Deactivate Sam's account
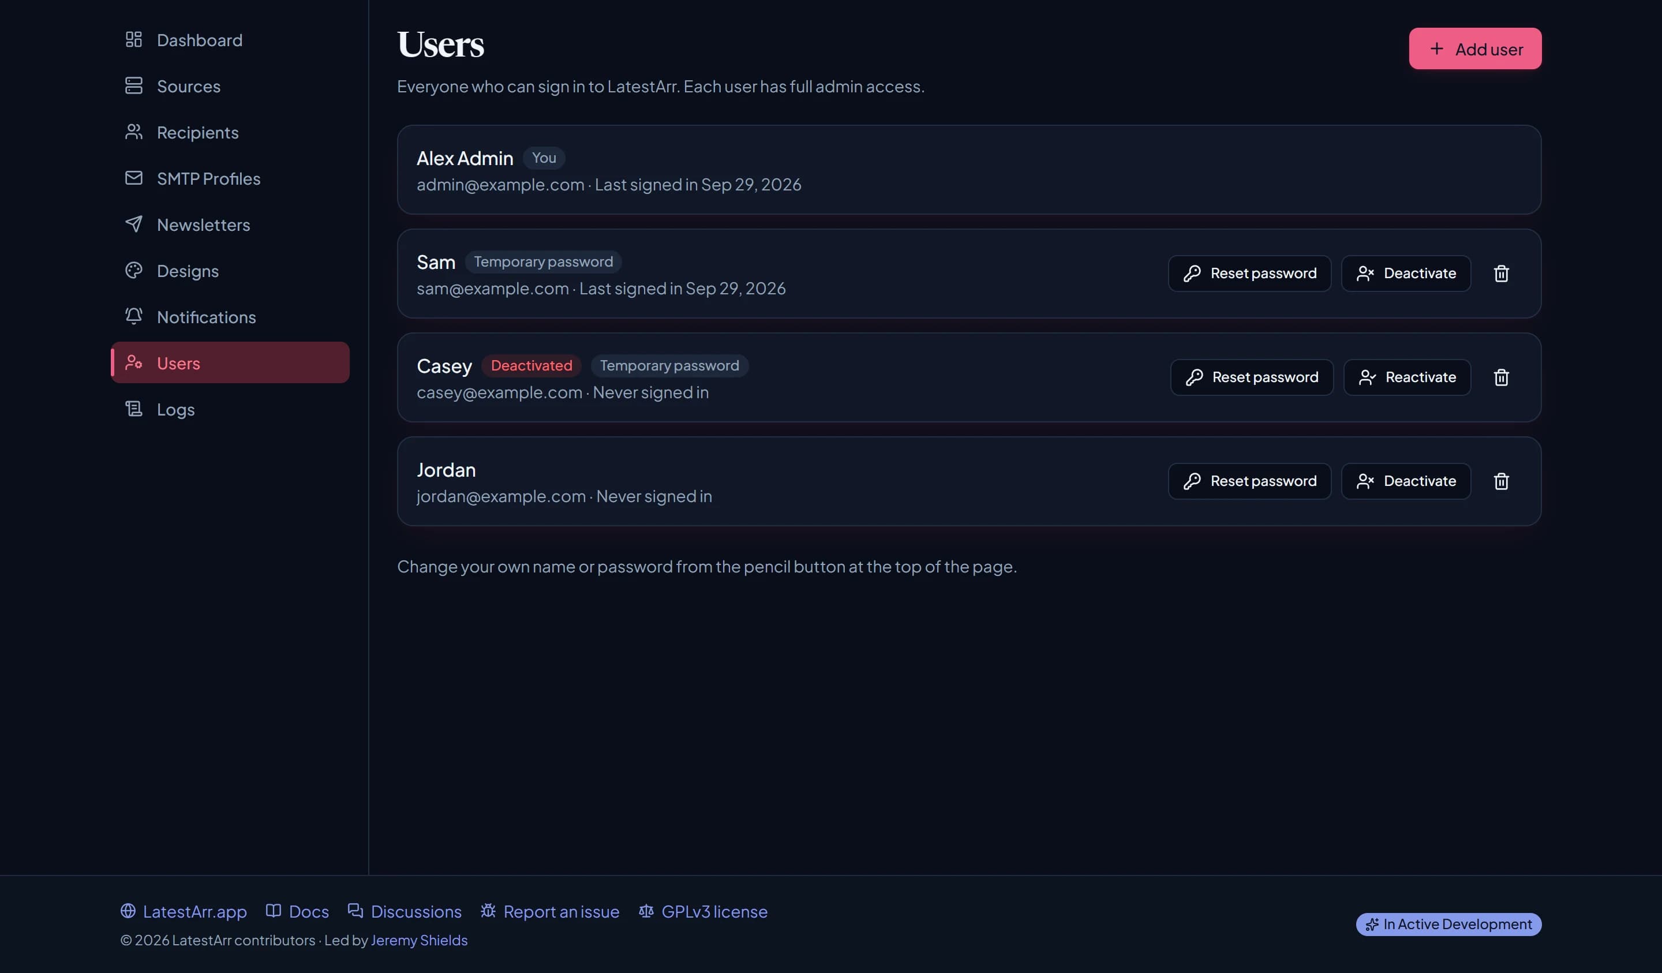Image resolution: width=1662 pixels, height=973 pixels. [1406, 273]
